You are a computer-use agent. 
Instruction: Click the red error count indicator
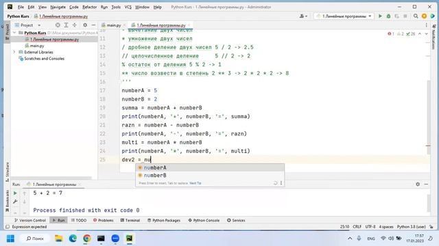(391, 33)
